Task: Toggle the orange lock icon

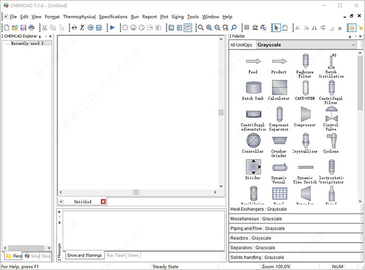Action: tap(352, 28)
